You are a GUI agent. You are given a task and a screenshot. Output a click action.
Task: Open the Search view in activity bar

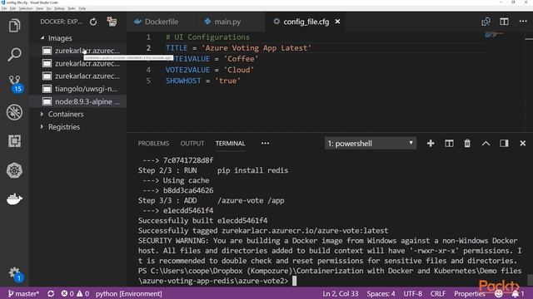[x=14, y=54]
